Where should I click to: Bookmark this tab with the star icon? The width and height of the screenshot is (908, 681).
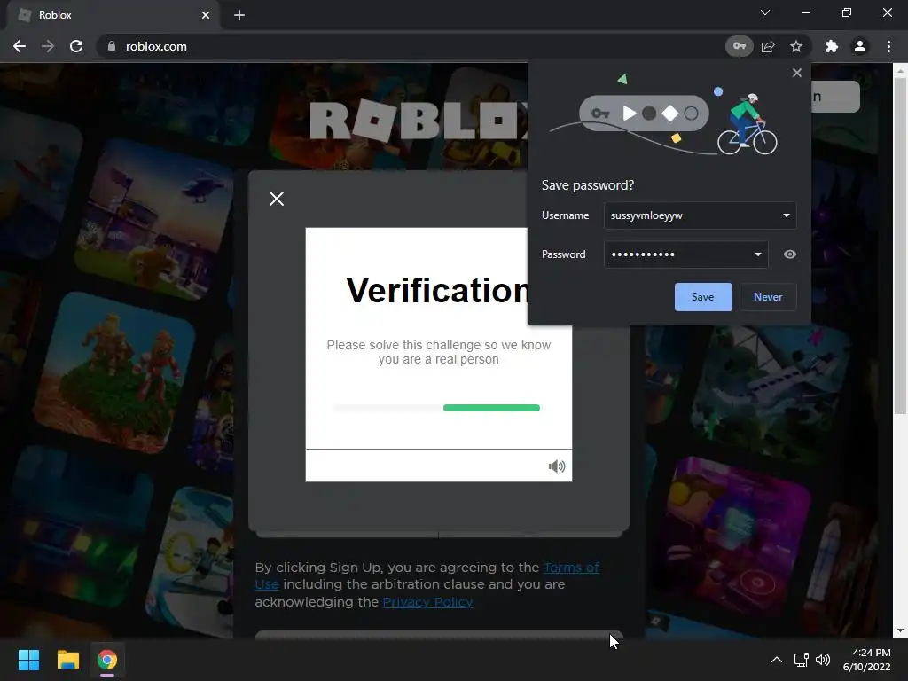pos(796,46)
